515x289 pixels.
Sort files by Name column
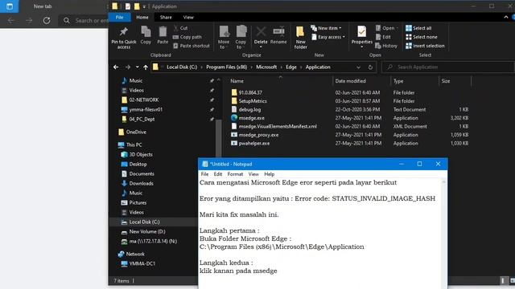tap(280, 81)
